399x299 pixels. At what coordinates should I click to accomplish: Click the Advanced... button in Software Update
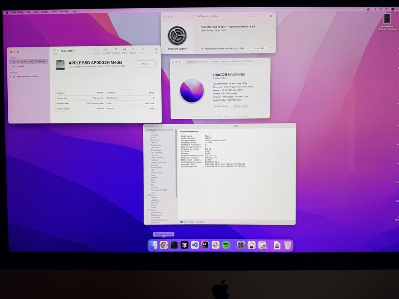[x=259, y=48]
